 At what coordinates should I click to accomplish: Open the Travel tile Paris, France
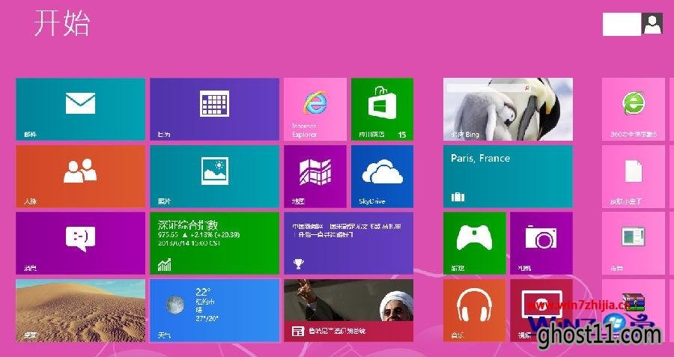(x=508, y=177)
